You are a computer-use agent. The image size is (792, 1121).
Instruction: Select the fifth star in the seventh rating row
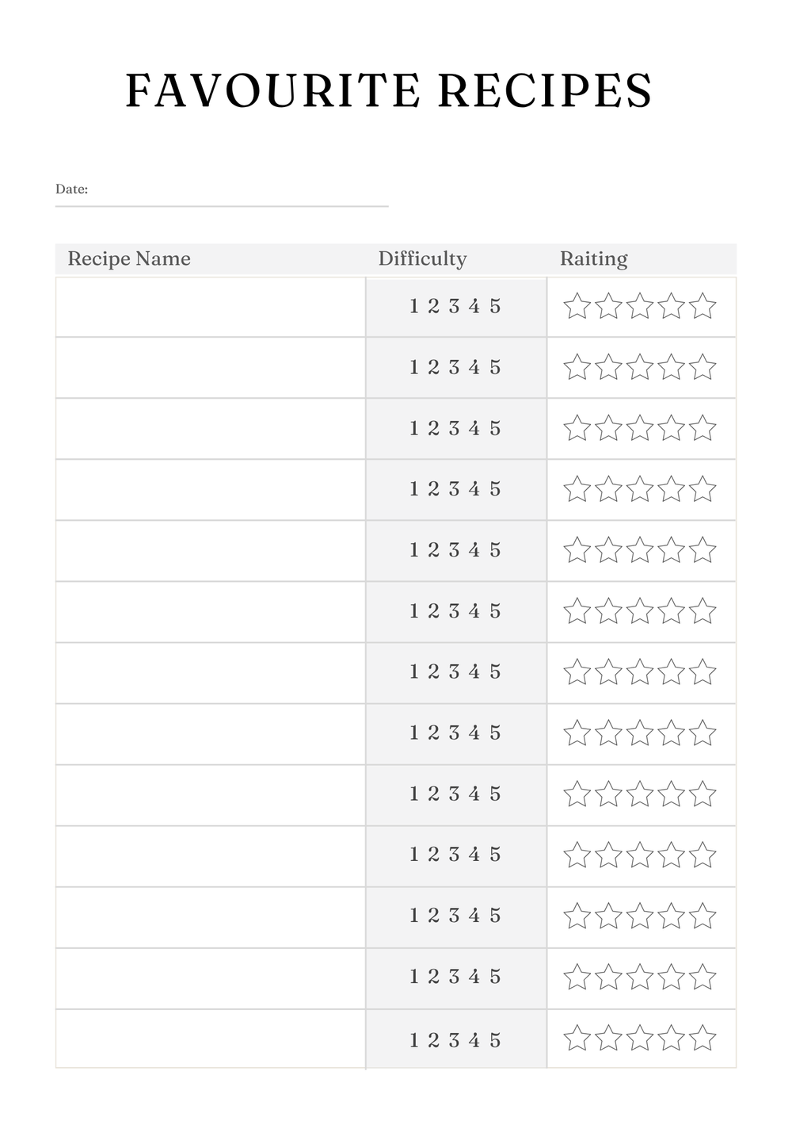click(703, 672)
